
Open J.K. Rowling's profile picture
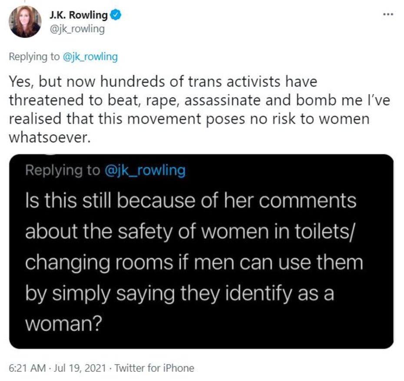(x=24, y=22)
